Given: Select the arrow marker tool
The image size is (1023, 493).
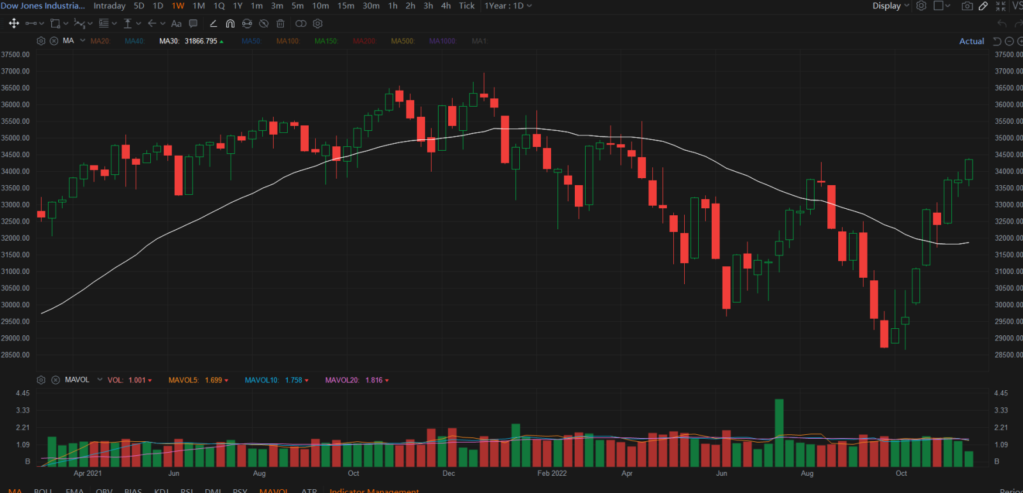Looking at the screenshot, I should point(152,24).
